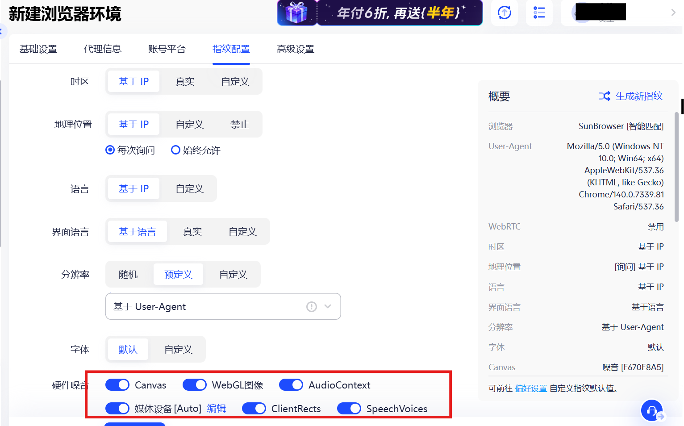
Task: Open the 偏好设置 link in the summary panel
Action: pos(531,388)
